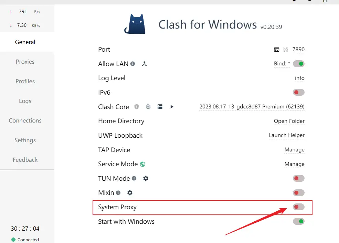339x243 pixels.
Task: Disable the Start with Windows toggle
Action: click(x=298, y=221)
